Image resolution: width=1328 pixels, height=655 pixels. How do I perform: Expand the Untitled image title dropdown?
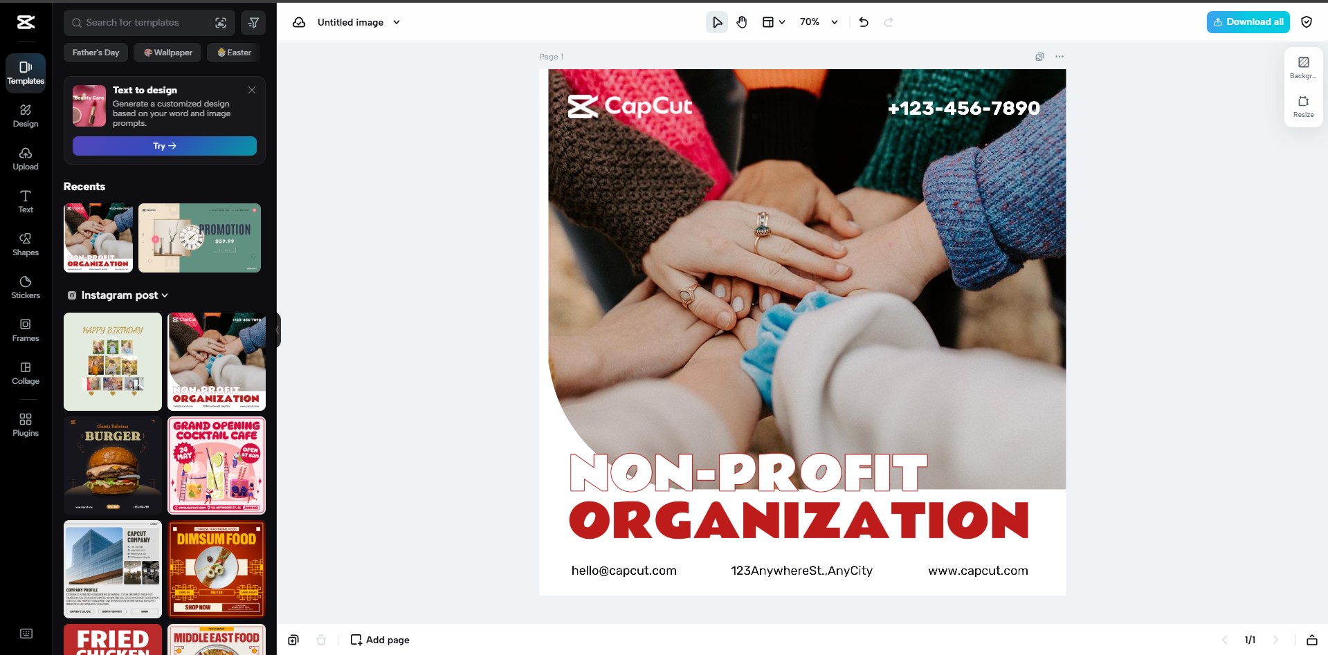tap(397, 22)
